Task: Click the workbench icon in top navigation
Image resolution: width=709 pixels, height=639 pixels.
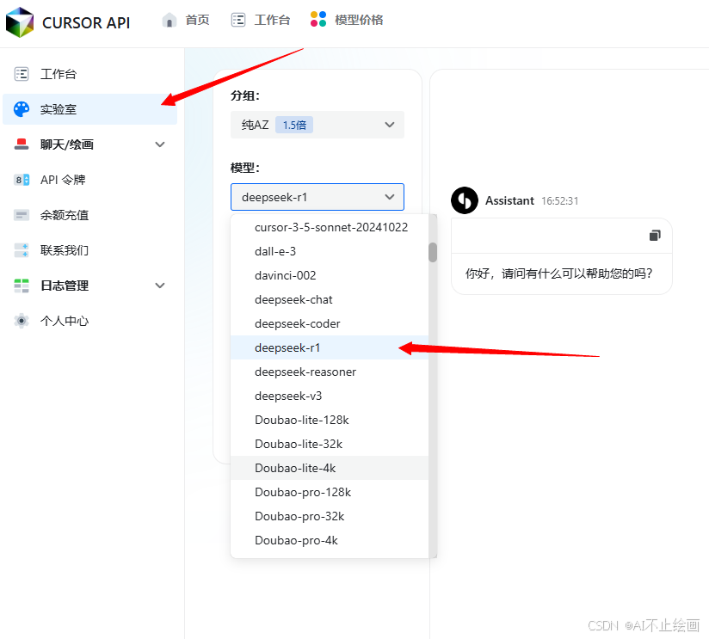Action: 238,20
